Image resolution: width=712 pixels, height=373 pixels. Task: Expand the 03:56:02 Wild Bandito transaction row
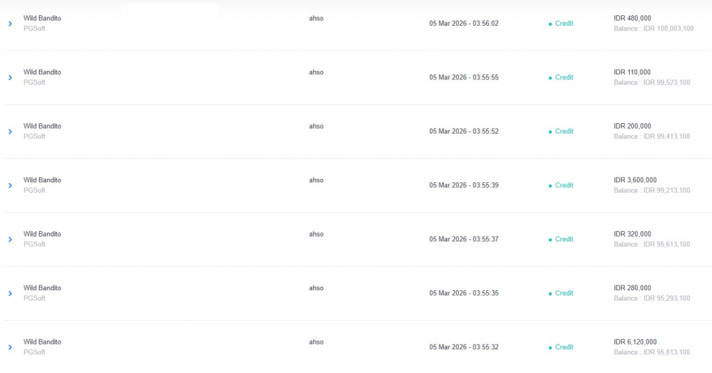(x=10, y=24)
